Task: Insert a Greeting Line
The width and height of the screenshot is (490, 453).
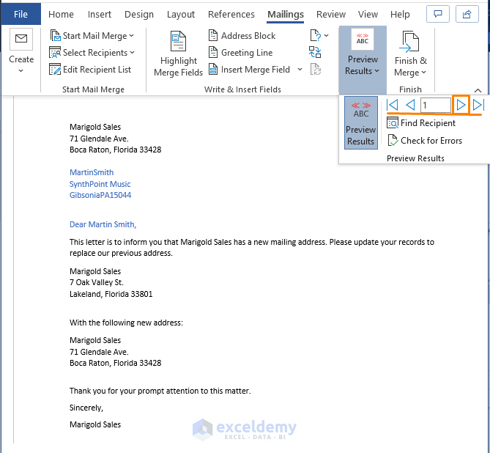Action: point(241,53)
